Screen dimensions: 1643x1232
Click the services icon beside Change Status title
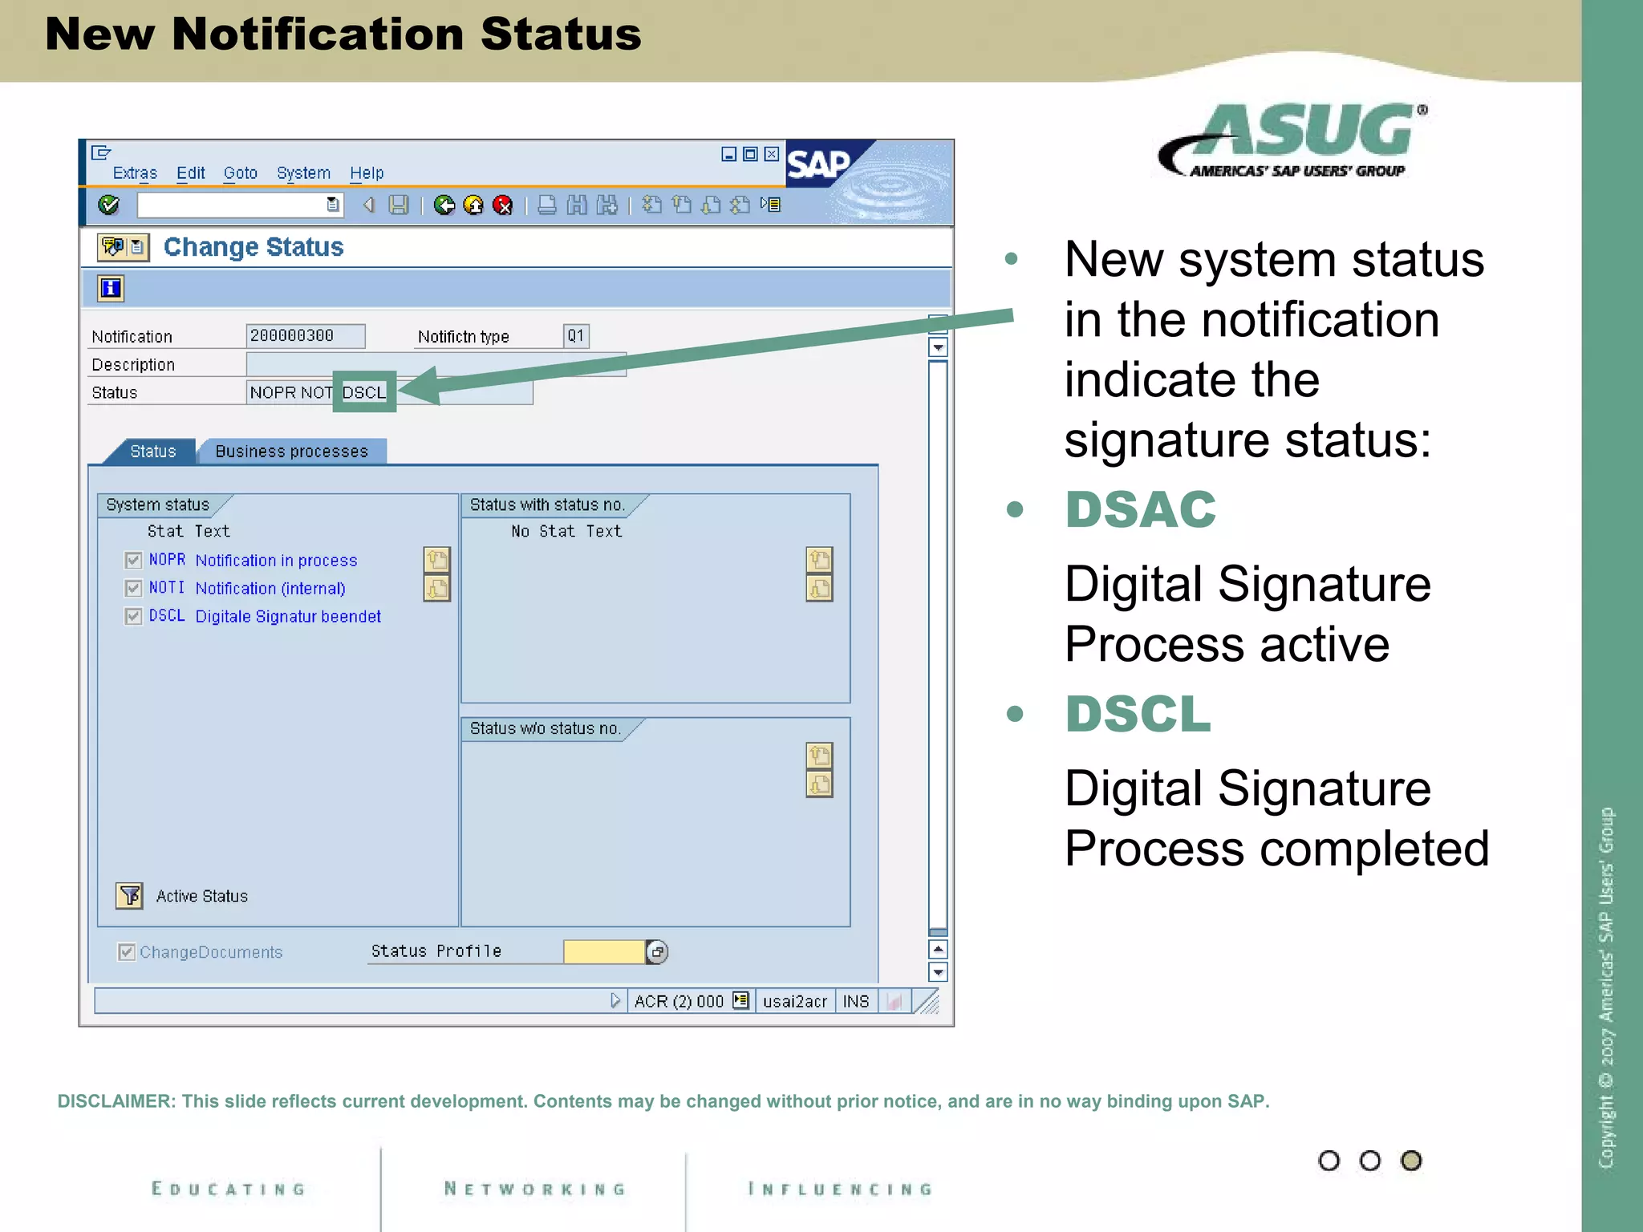[123, 247]
